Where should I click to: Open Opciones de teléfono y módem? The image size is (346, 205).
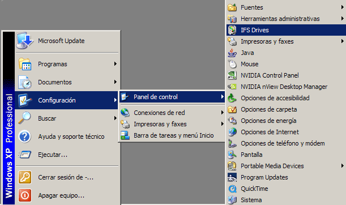(286, 143)
